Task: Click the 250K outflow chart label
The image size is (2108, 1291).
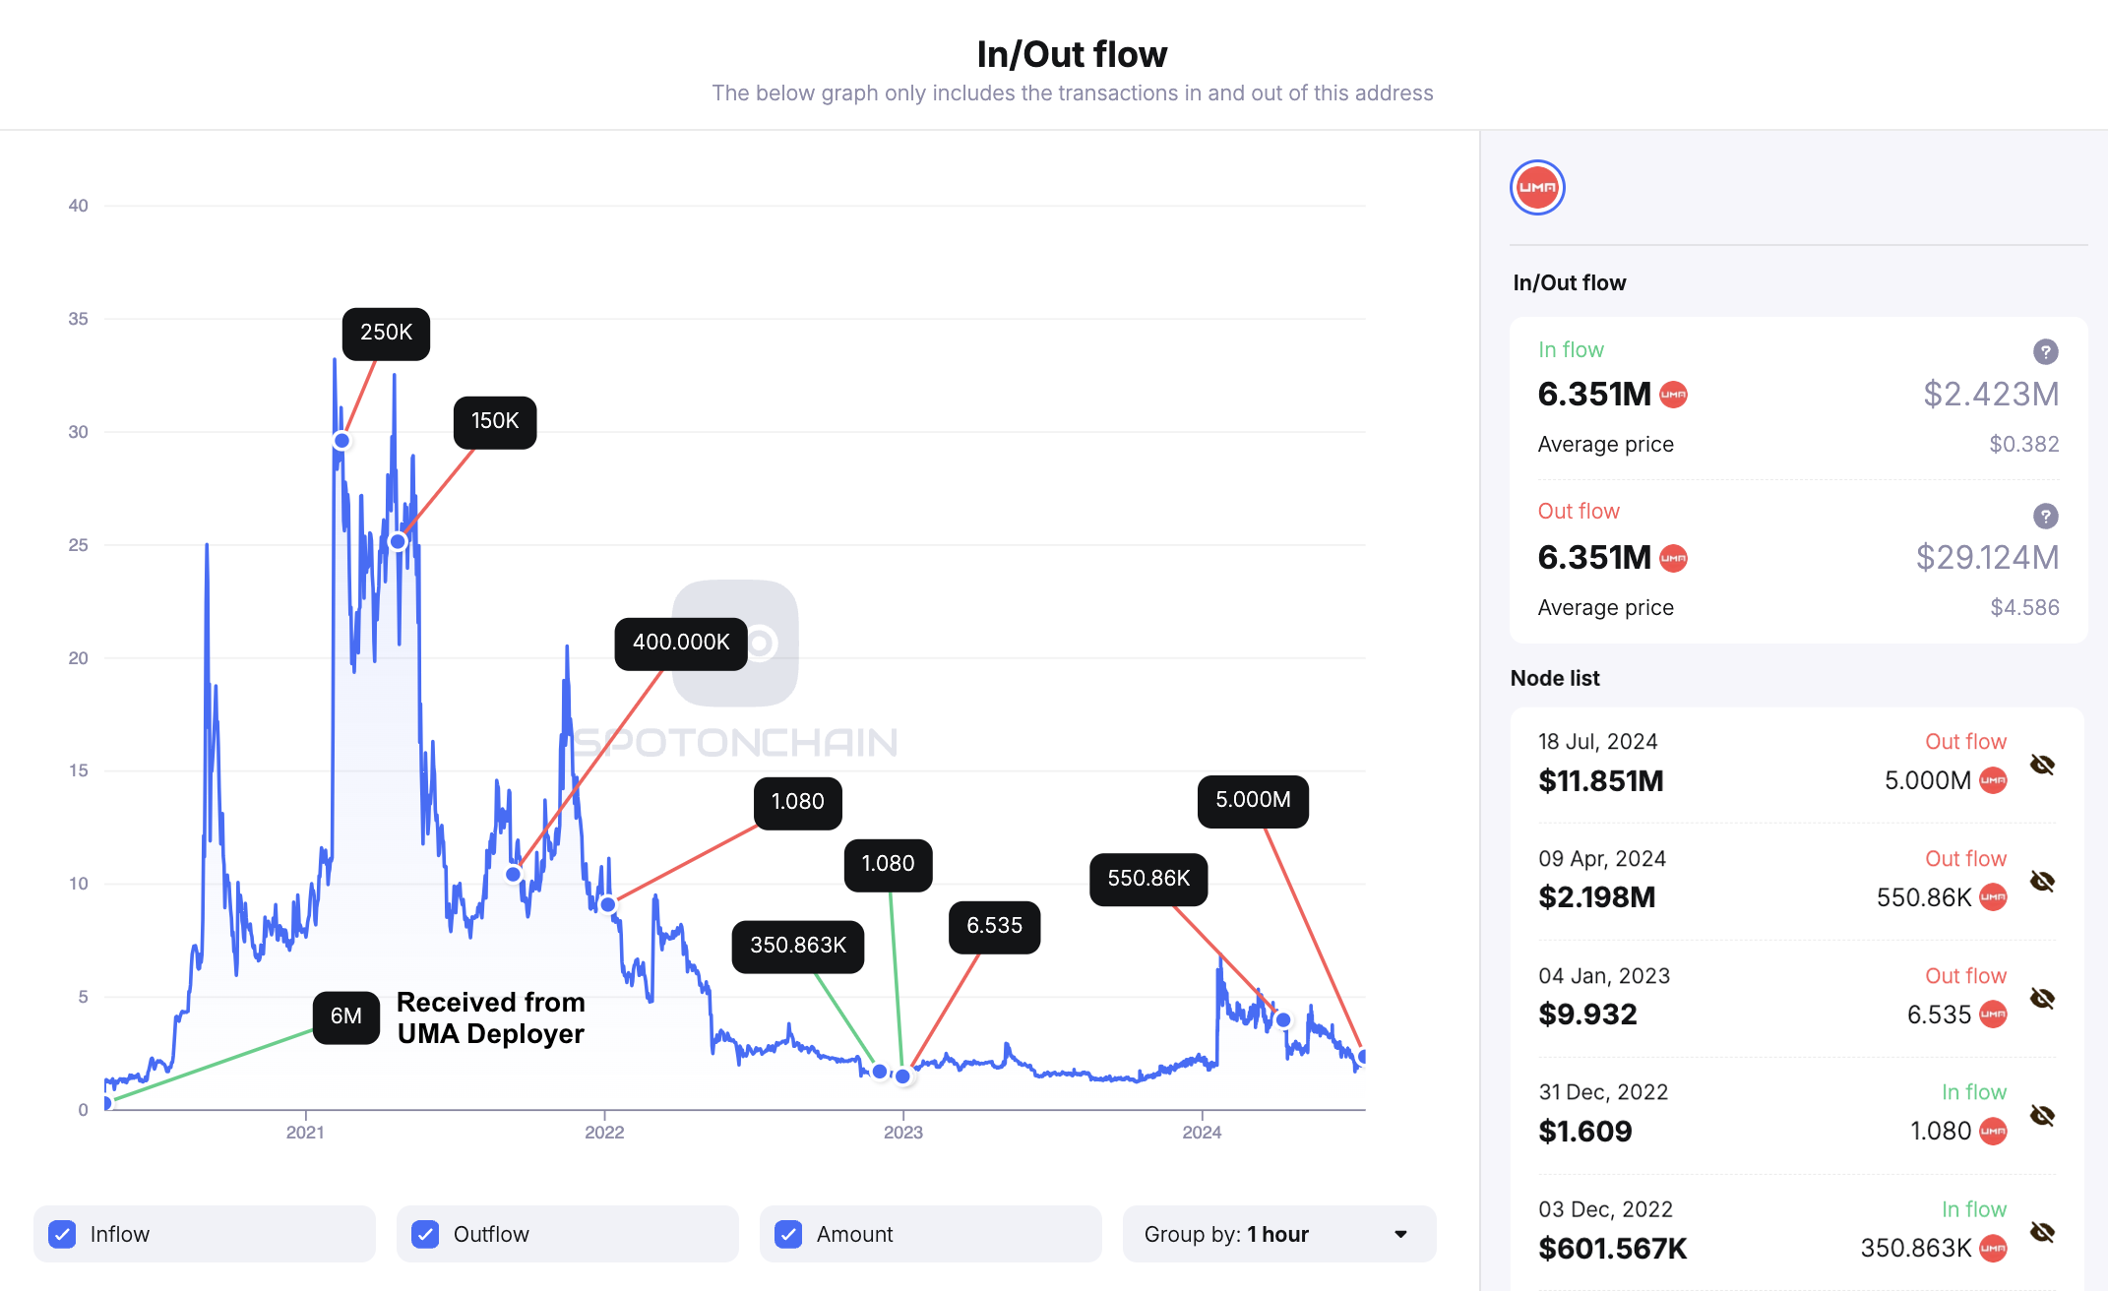Action: coord(386,333)
